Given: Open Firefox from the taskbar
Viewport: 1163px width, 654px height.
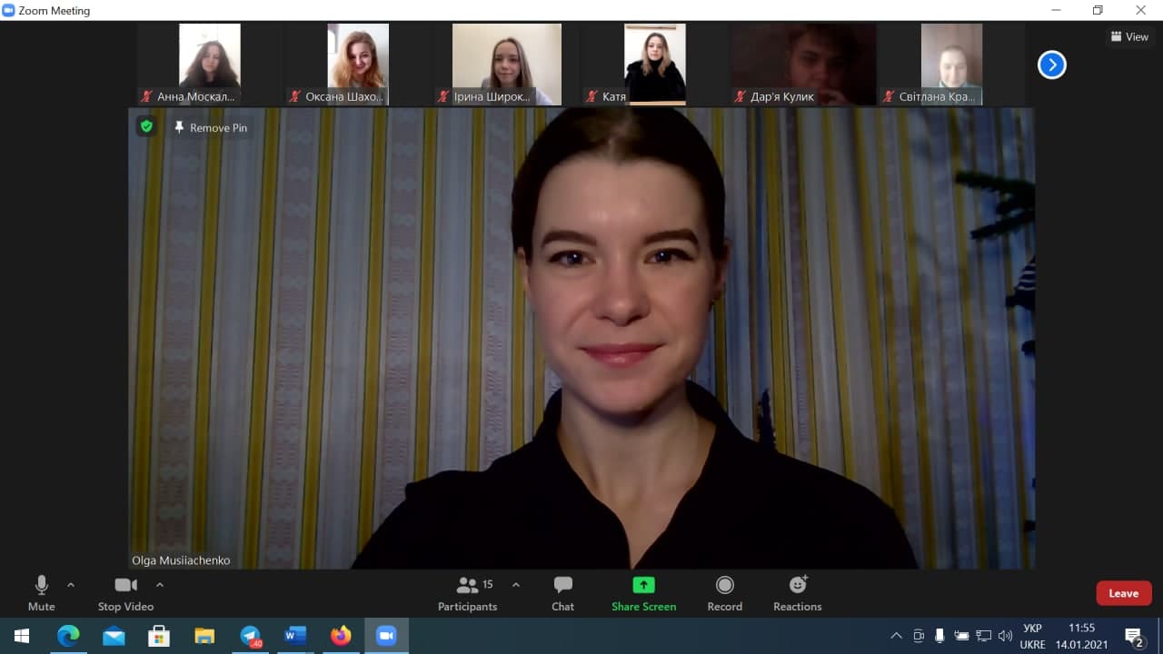Looking at the screenshot, I should 341,636.
